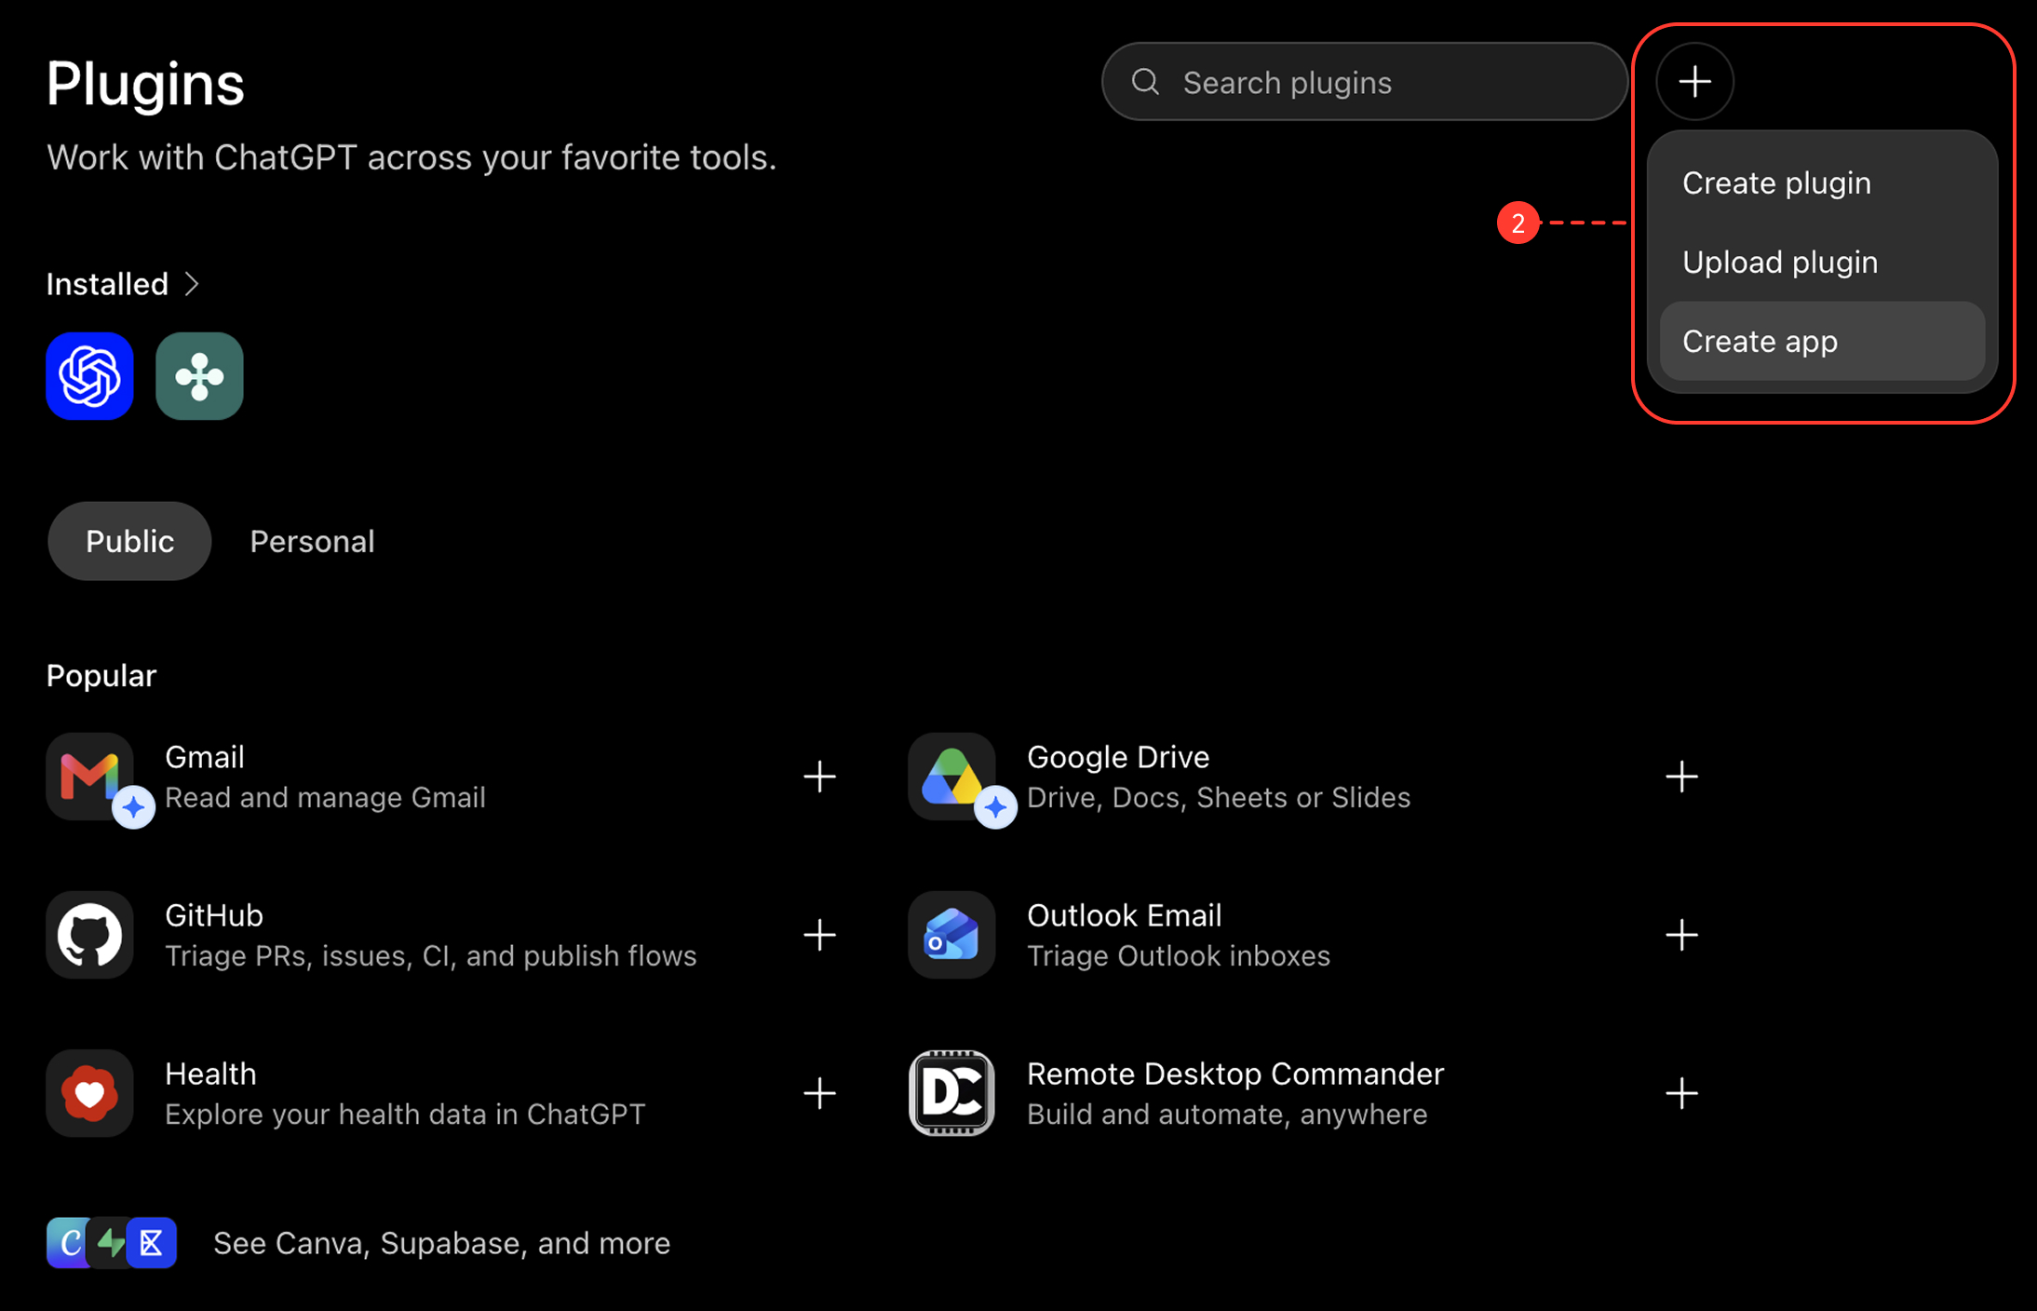Add the Health plugin with plus
2037x1311 pixels.
pyautogui.click(x=819, y=1093)
